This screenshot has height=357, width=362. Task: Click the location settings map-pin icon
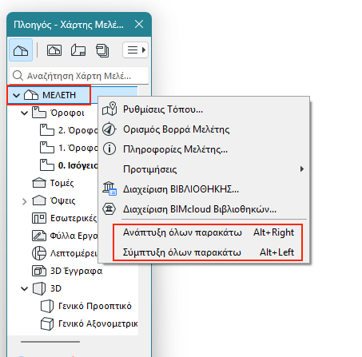click(109, 109)
